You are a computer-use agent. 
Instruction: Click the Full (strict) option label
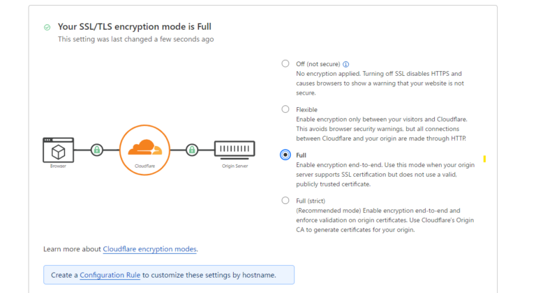(311, 201)
